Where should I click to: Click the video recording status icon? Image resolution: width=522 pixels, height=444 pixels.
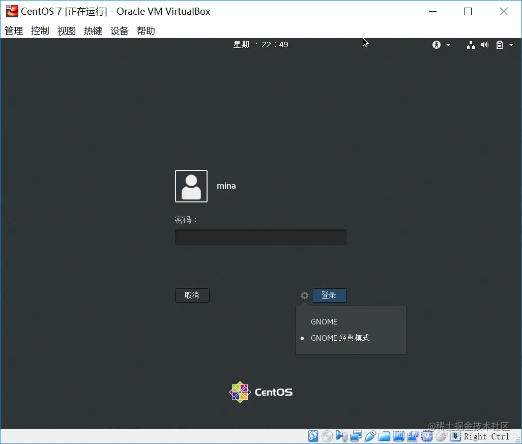tap(413, 436)
